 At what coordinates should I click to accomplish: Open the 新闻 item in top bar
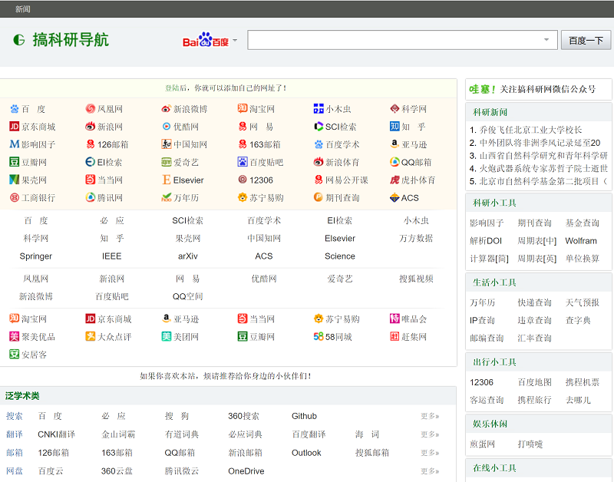[x=23, y=9]
